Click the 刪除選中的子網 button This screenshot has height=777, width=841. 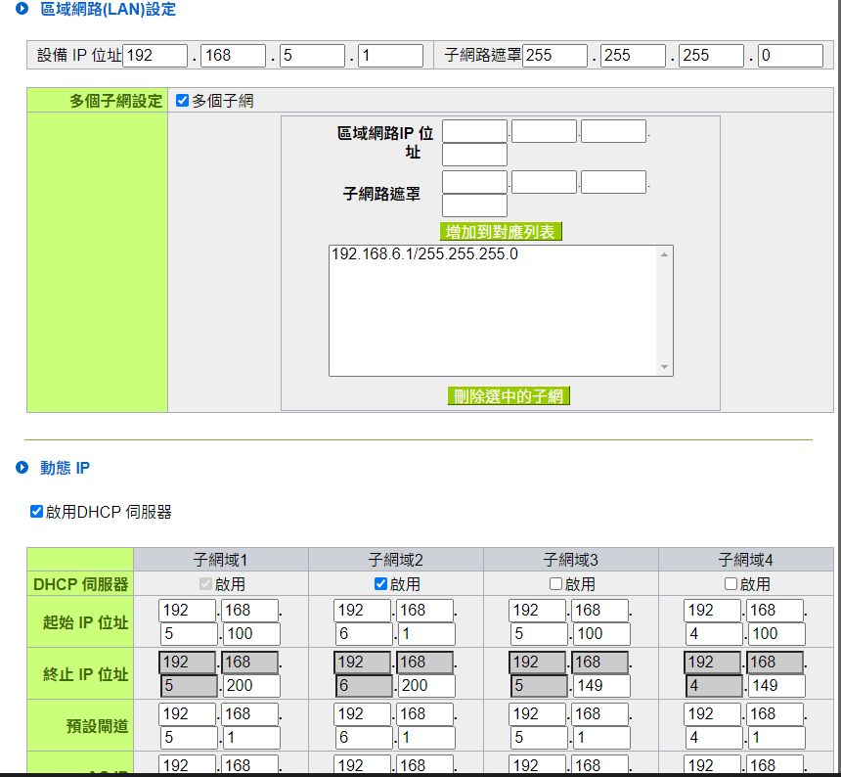tap(508, 396)
